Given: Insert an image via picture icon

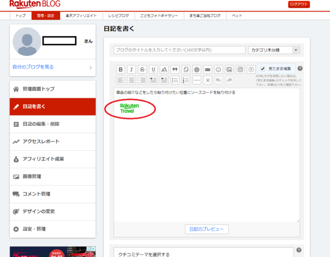Looking at the screenshot, I should [x=229, y=69].
